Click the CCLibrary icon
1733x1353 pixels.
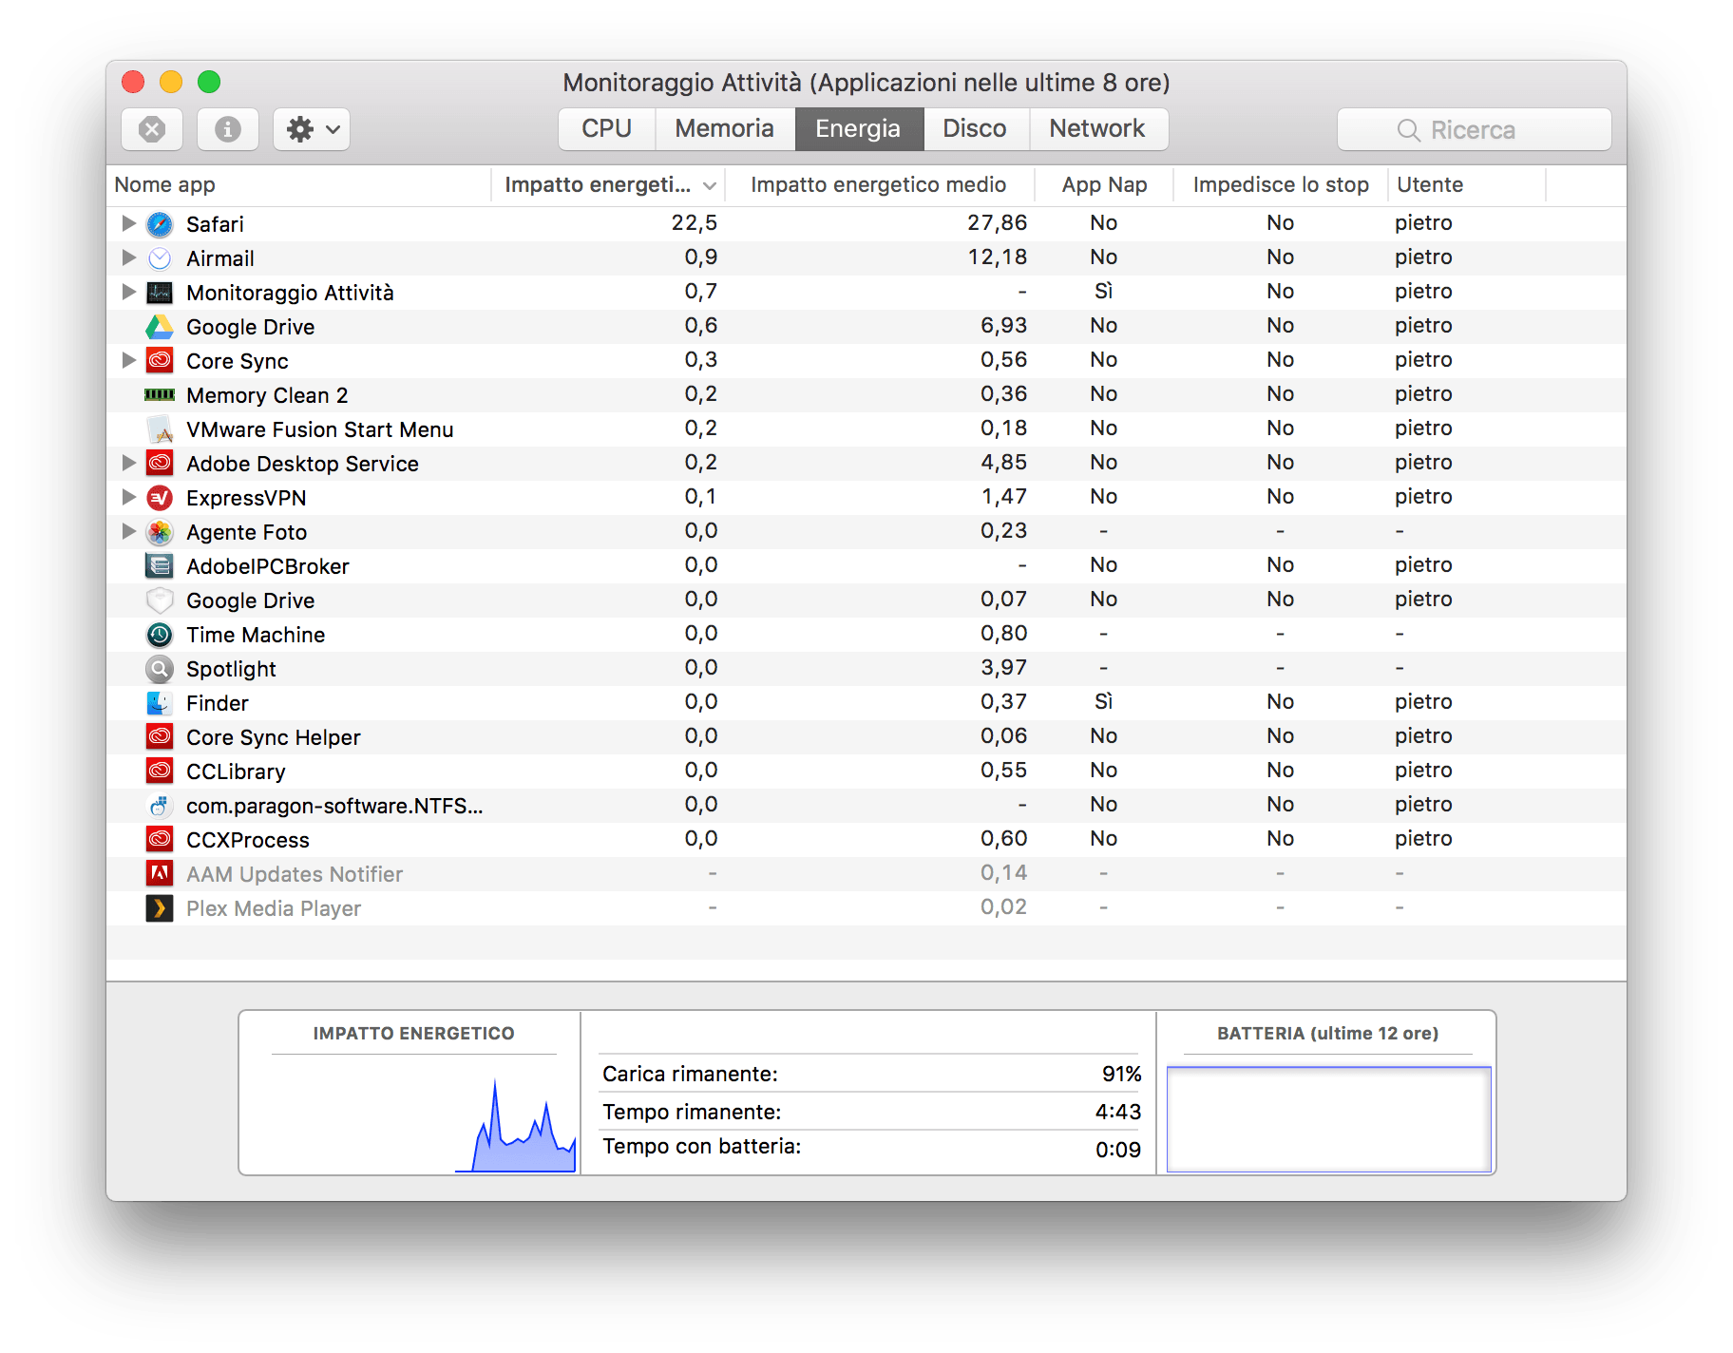click(160, 772)
